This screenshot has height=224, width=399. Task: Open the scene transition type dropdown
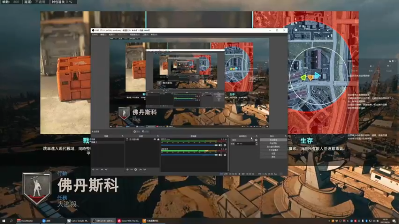click(x=242, y=140)
